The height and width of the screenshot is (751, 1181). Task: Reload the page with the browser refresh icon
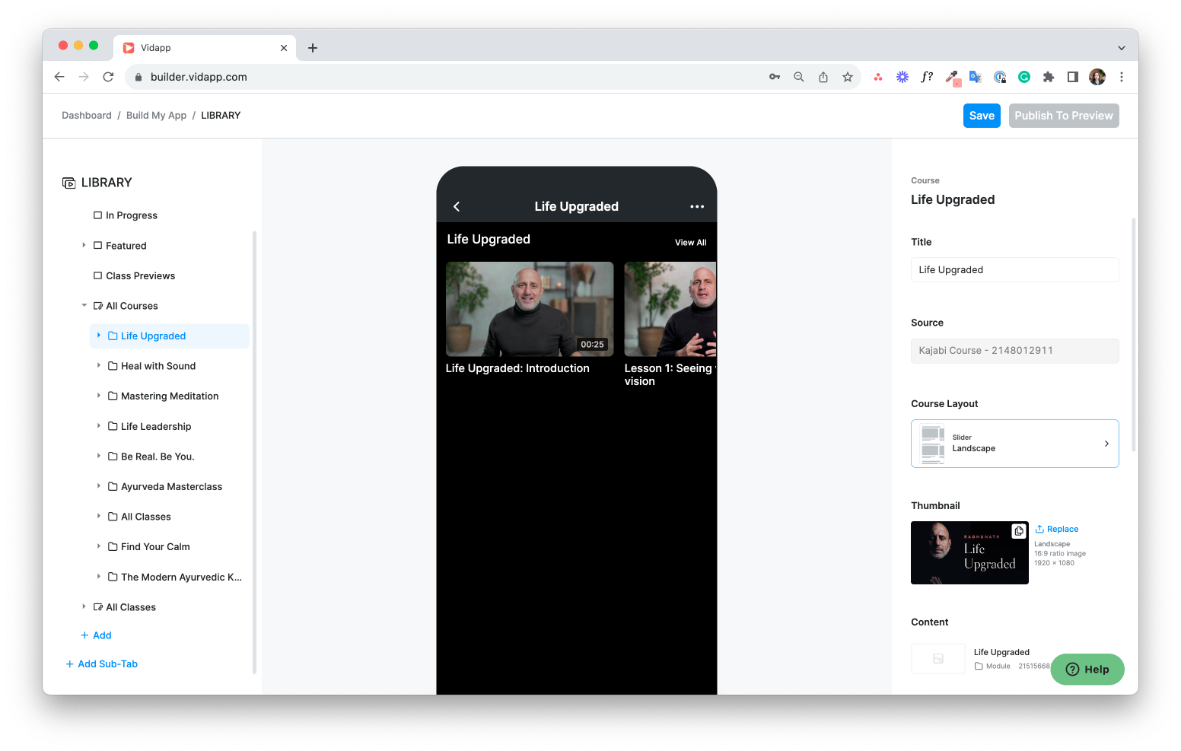pos(108,77)
